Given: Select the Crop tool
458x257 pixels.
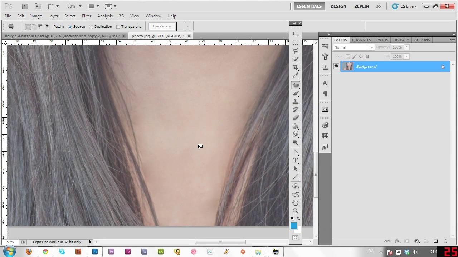Looking at the screenshot, I should point(296,67).
